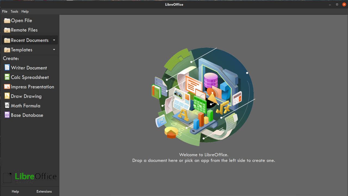Open the Help menu in the menu bar
Screen dimensions: 348x196
tap(25, 11)
